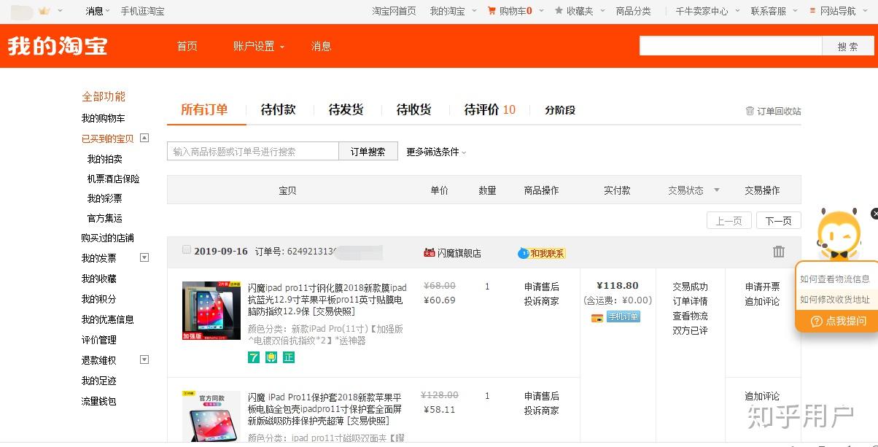This screenshot has width=878, height=447.
Task: Open 我的足迹 in sidebar
Action: [x=98, y=381]
